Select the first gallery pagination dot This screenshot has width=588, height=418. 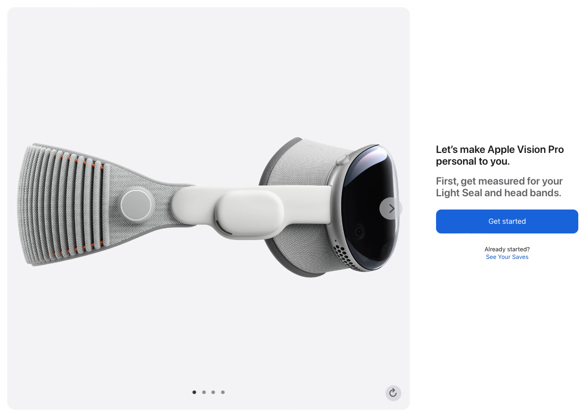tap(194, 393)
